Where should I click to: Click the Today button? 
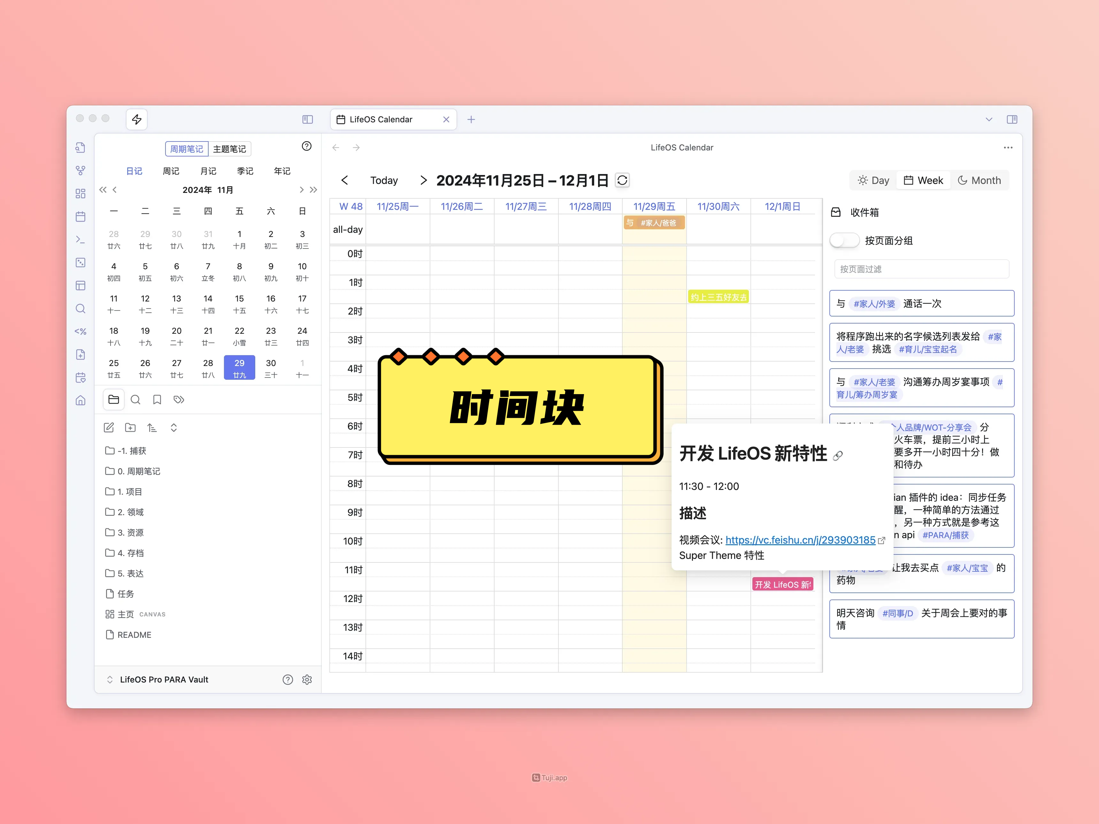[384, 180]
